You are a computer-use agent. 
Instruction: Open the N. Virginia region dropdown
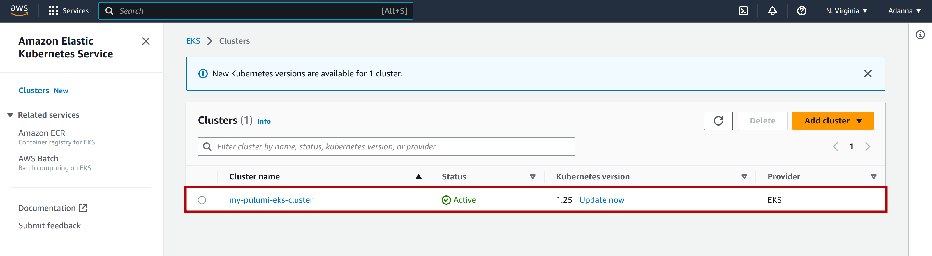[x=846, y=11]
